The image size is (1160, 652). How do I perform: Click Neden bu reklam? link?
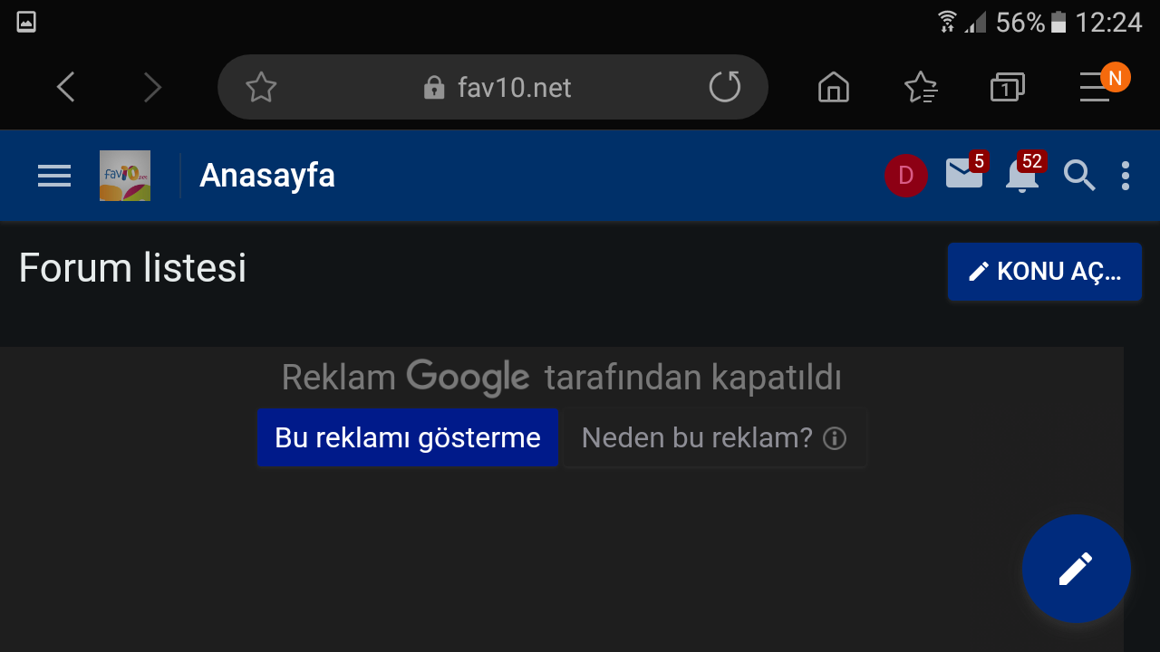click(x=713, y=438)
